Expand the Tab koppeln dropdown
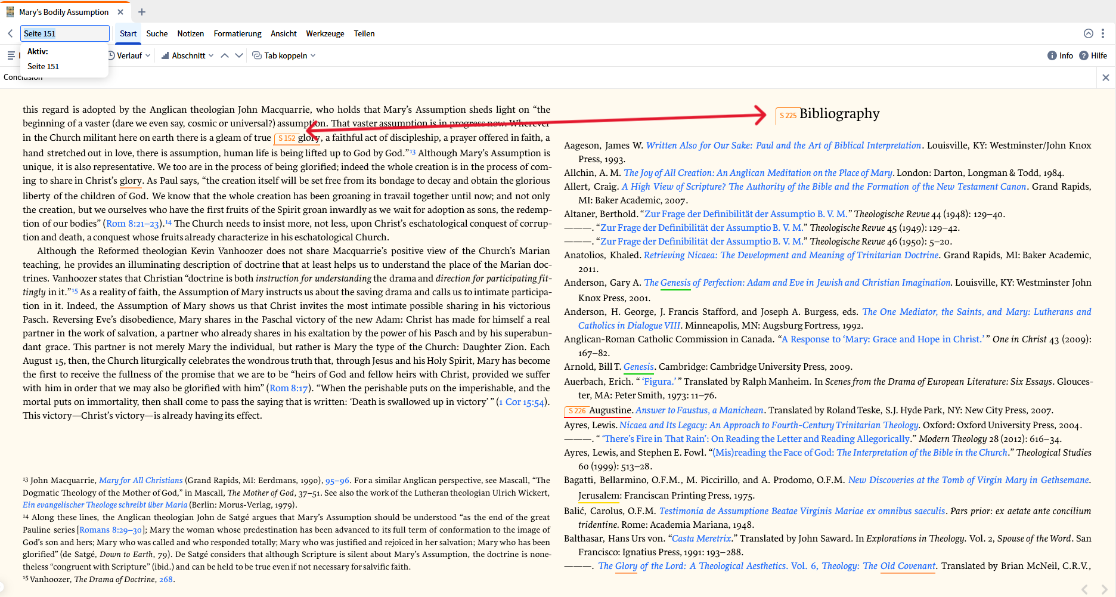 pyautogui.click(x=311, y=55)
